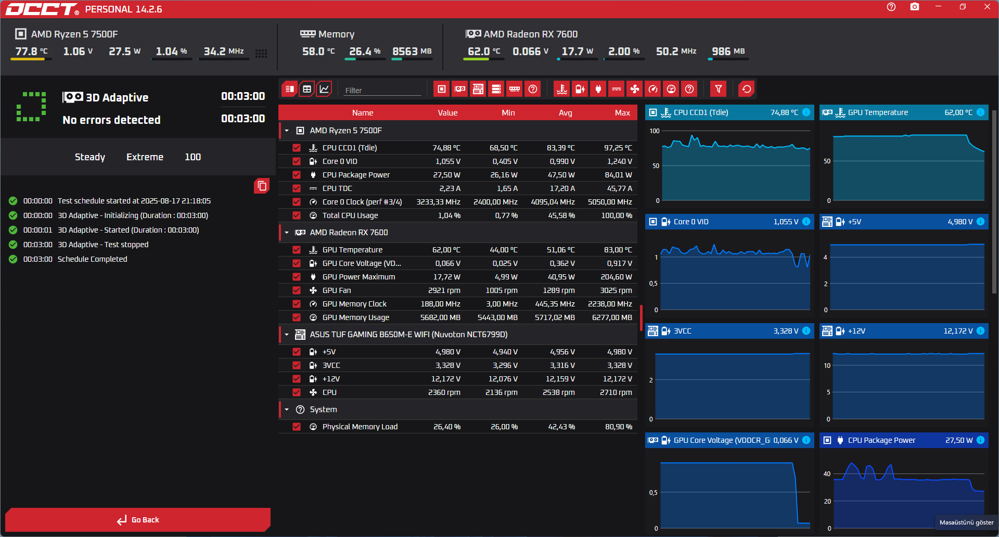Viewport: 999px width, 537px height.
Task: Uncheck the Total CPU Usage sensor row
Action: 297,215
